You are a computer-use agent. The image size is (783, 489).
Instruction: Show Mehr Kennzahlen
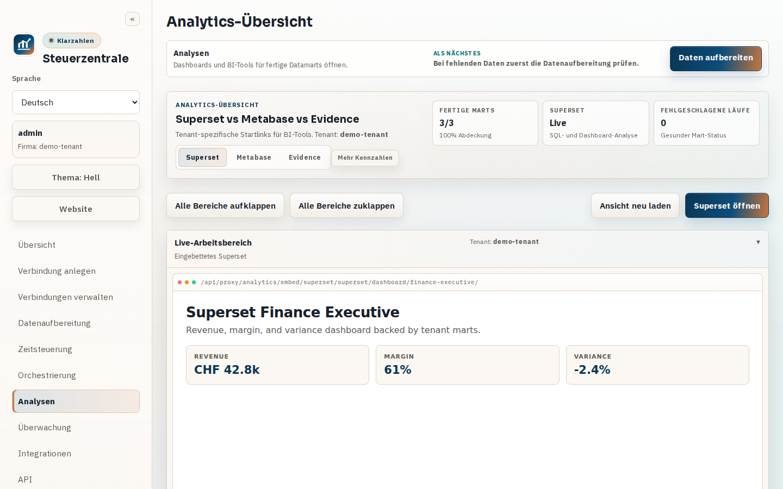tap(365, 158)
